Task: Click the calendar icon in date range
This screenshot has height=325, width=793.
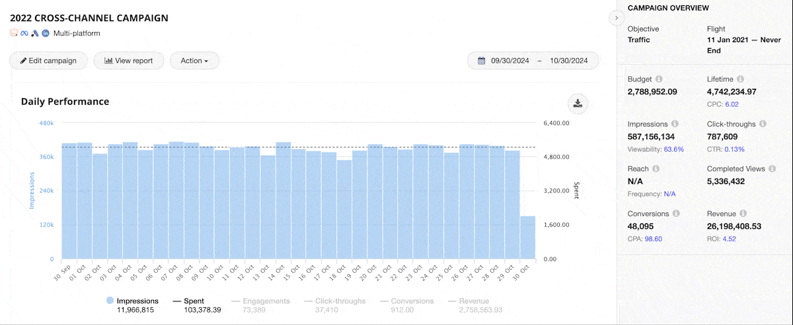Action: [x=482, y=61]
